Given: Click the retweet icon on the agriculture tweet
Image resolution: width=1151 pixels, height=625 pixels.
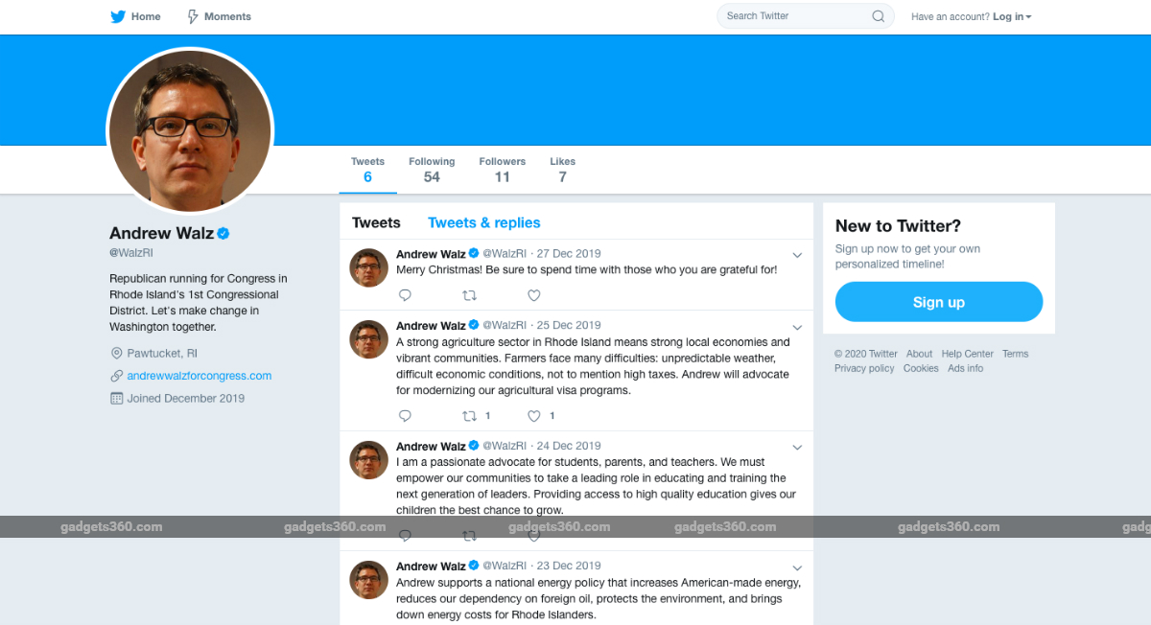Looking at the screenshot, I should pyautogui.click(x=469, y=415).
